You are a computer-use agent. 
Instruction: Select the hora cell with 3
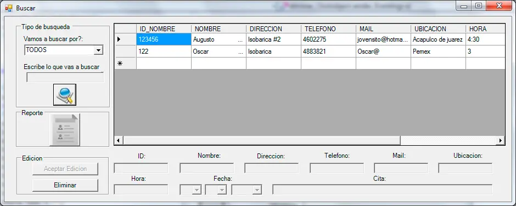(x=485, y=51)
